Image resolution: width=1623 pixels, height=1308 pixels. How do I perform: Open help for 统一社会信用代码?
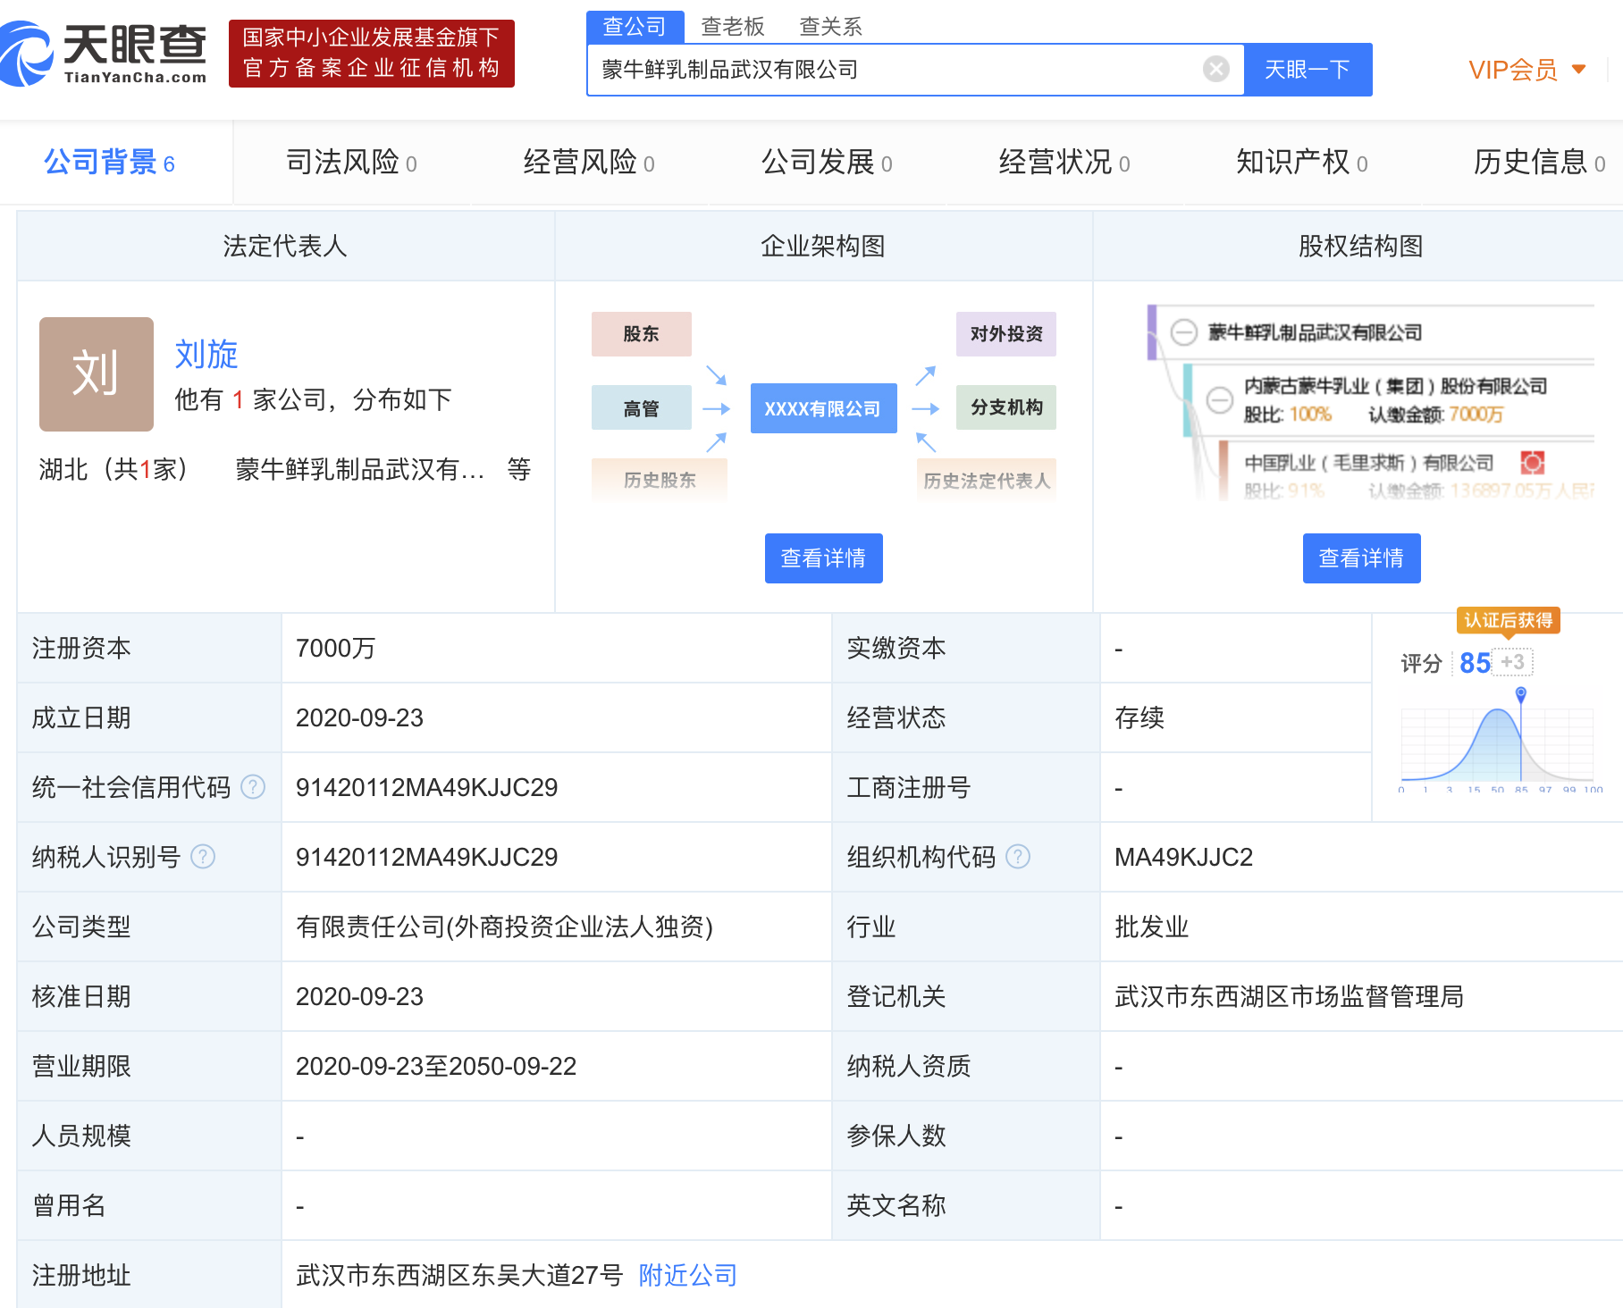point(254,787)
